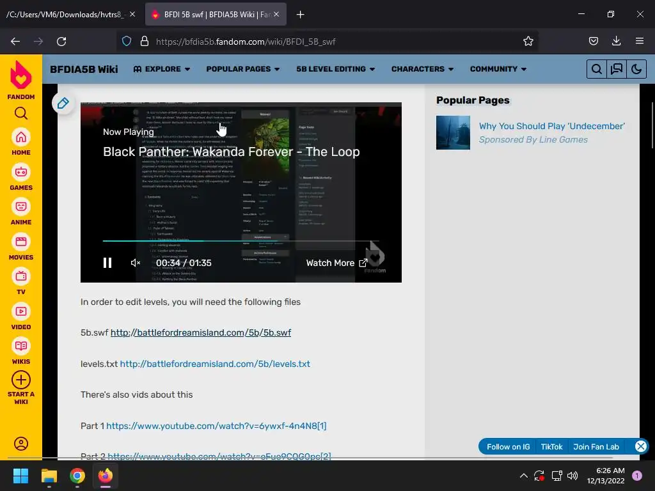Close the hvtrs8 Downloads tab
The height and width of the screenshot is (491, 655).
tap(132, 14)
